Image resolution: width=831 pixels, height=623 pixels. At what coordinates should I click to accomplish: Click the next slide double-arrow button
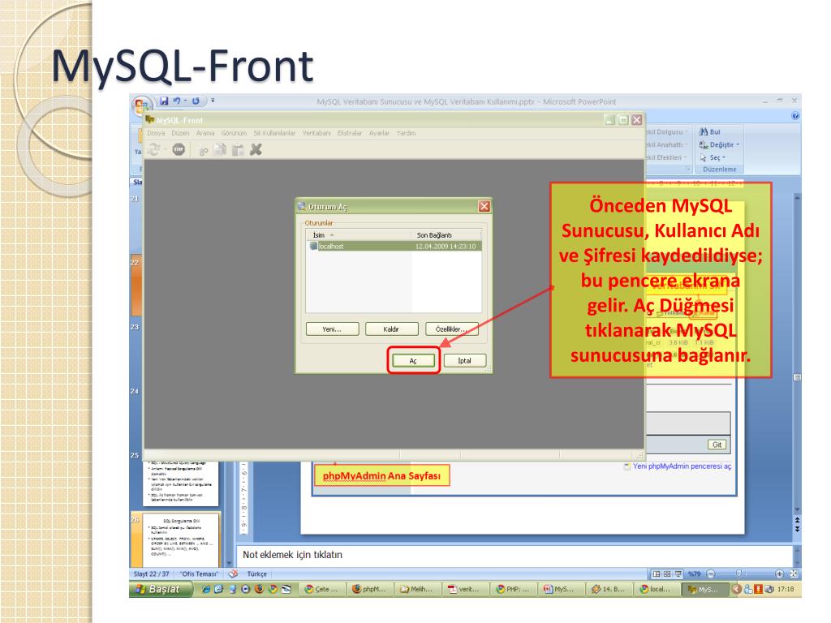pos(797,529)
